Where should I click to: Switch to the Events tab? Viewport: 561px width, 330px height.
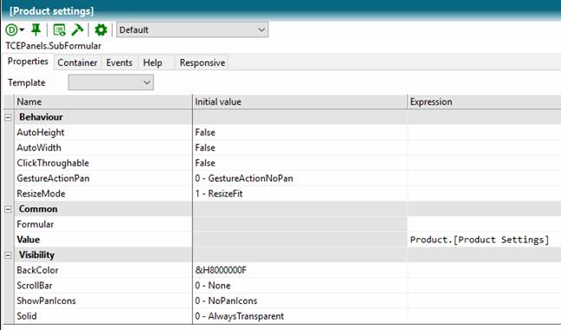[119, 62]
